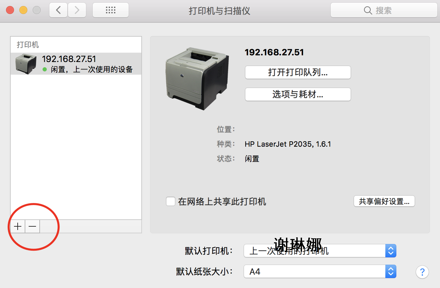Minimize the window with yellow button
The width and height of the screenshot is (440, 288).
(x=23, y=10)
